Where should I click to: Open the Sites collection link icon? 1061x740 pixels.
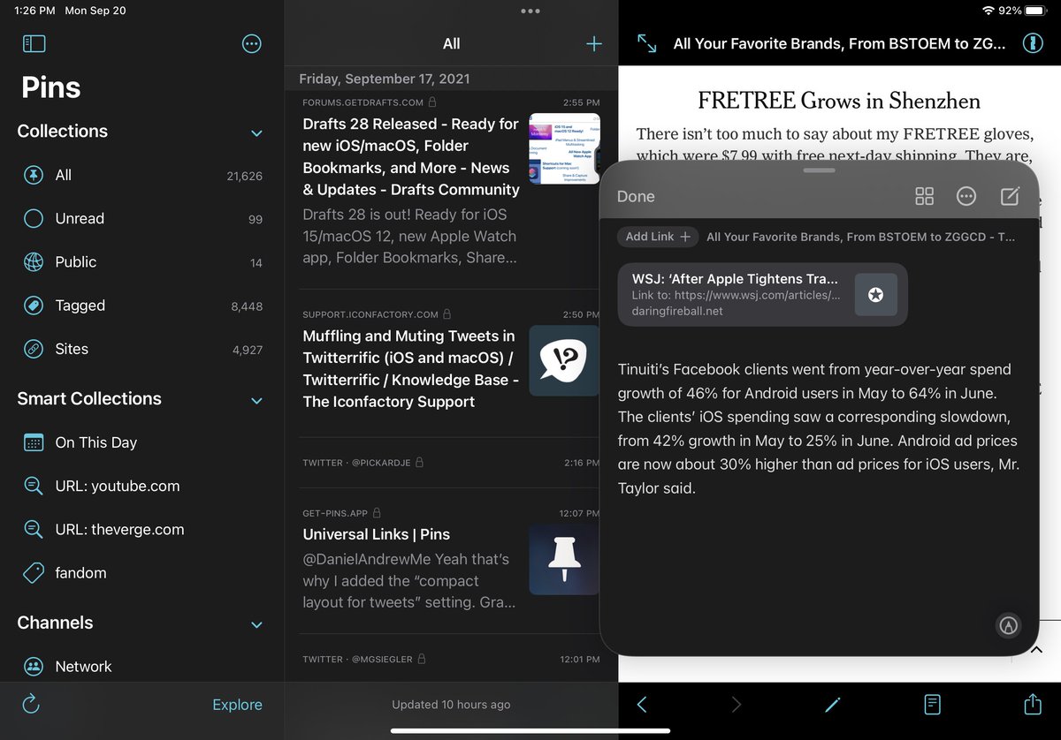(x=34, y=349)
